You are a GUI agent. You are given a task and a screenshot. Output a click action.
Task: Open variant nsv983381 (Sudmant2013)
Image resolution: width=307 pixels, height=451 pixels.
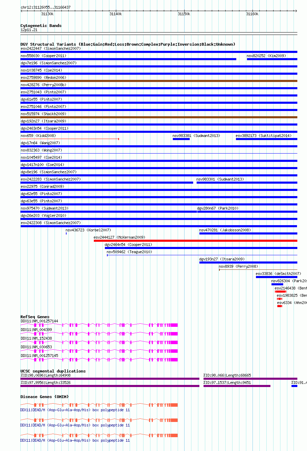196,136
